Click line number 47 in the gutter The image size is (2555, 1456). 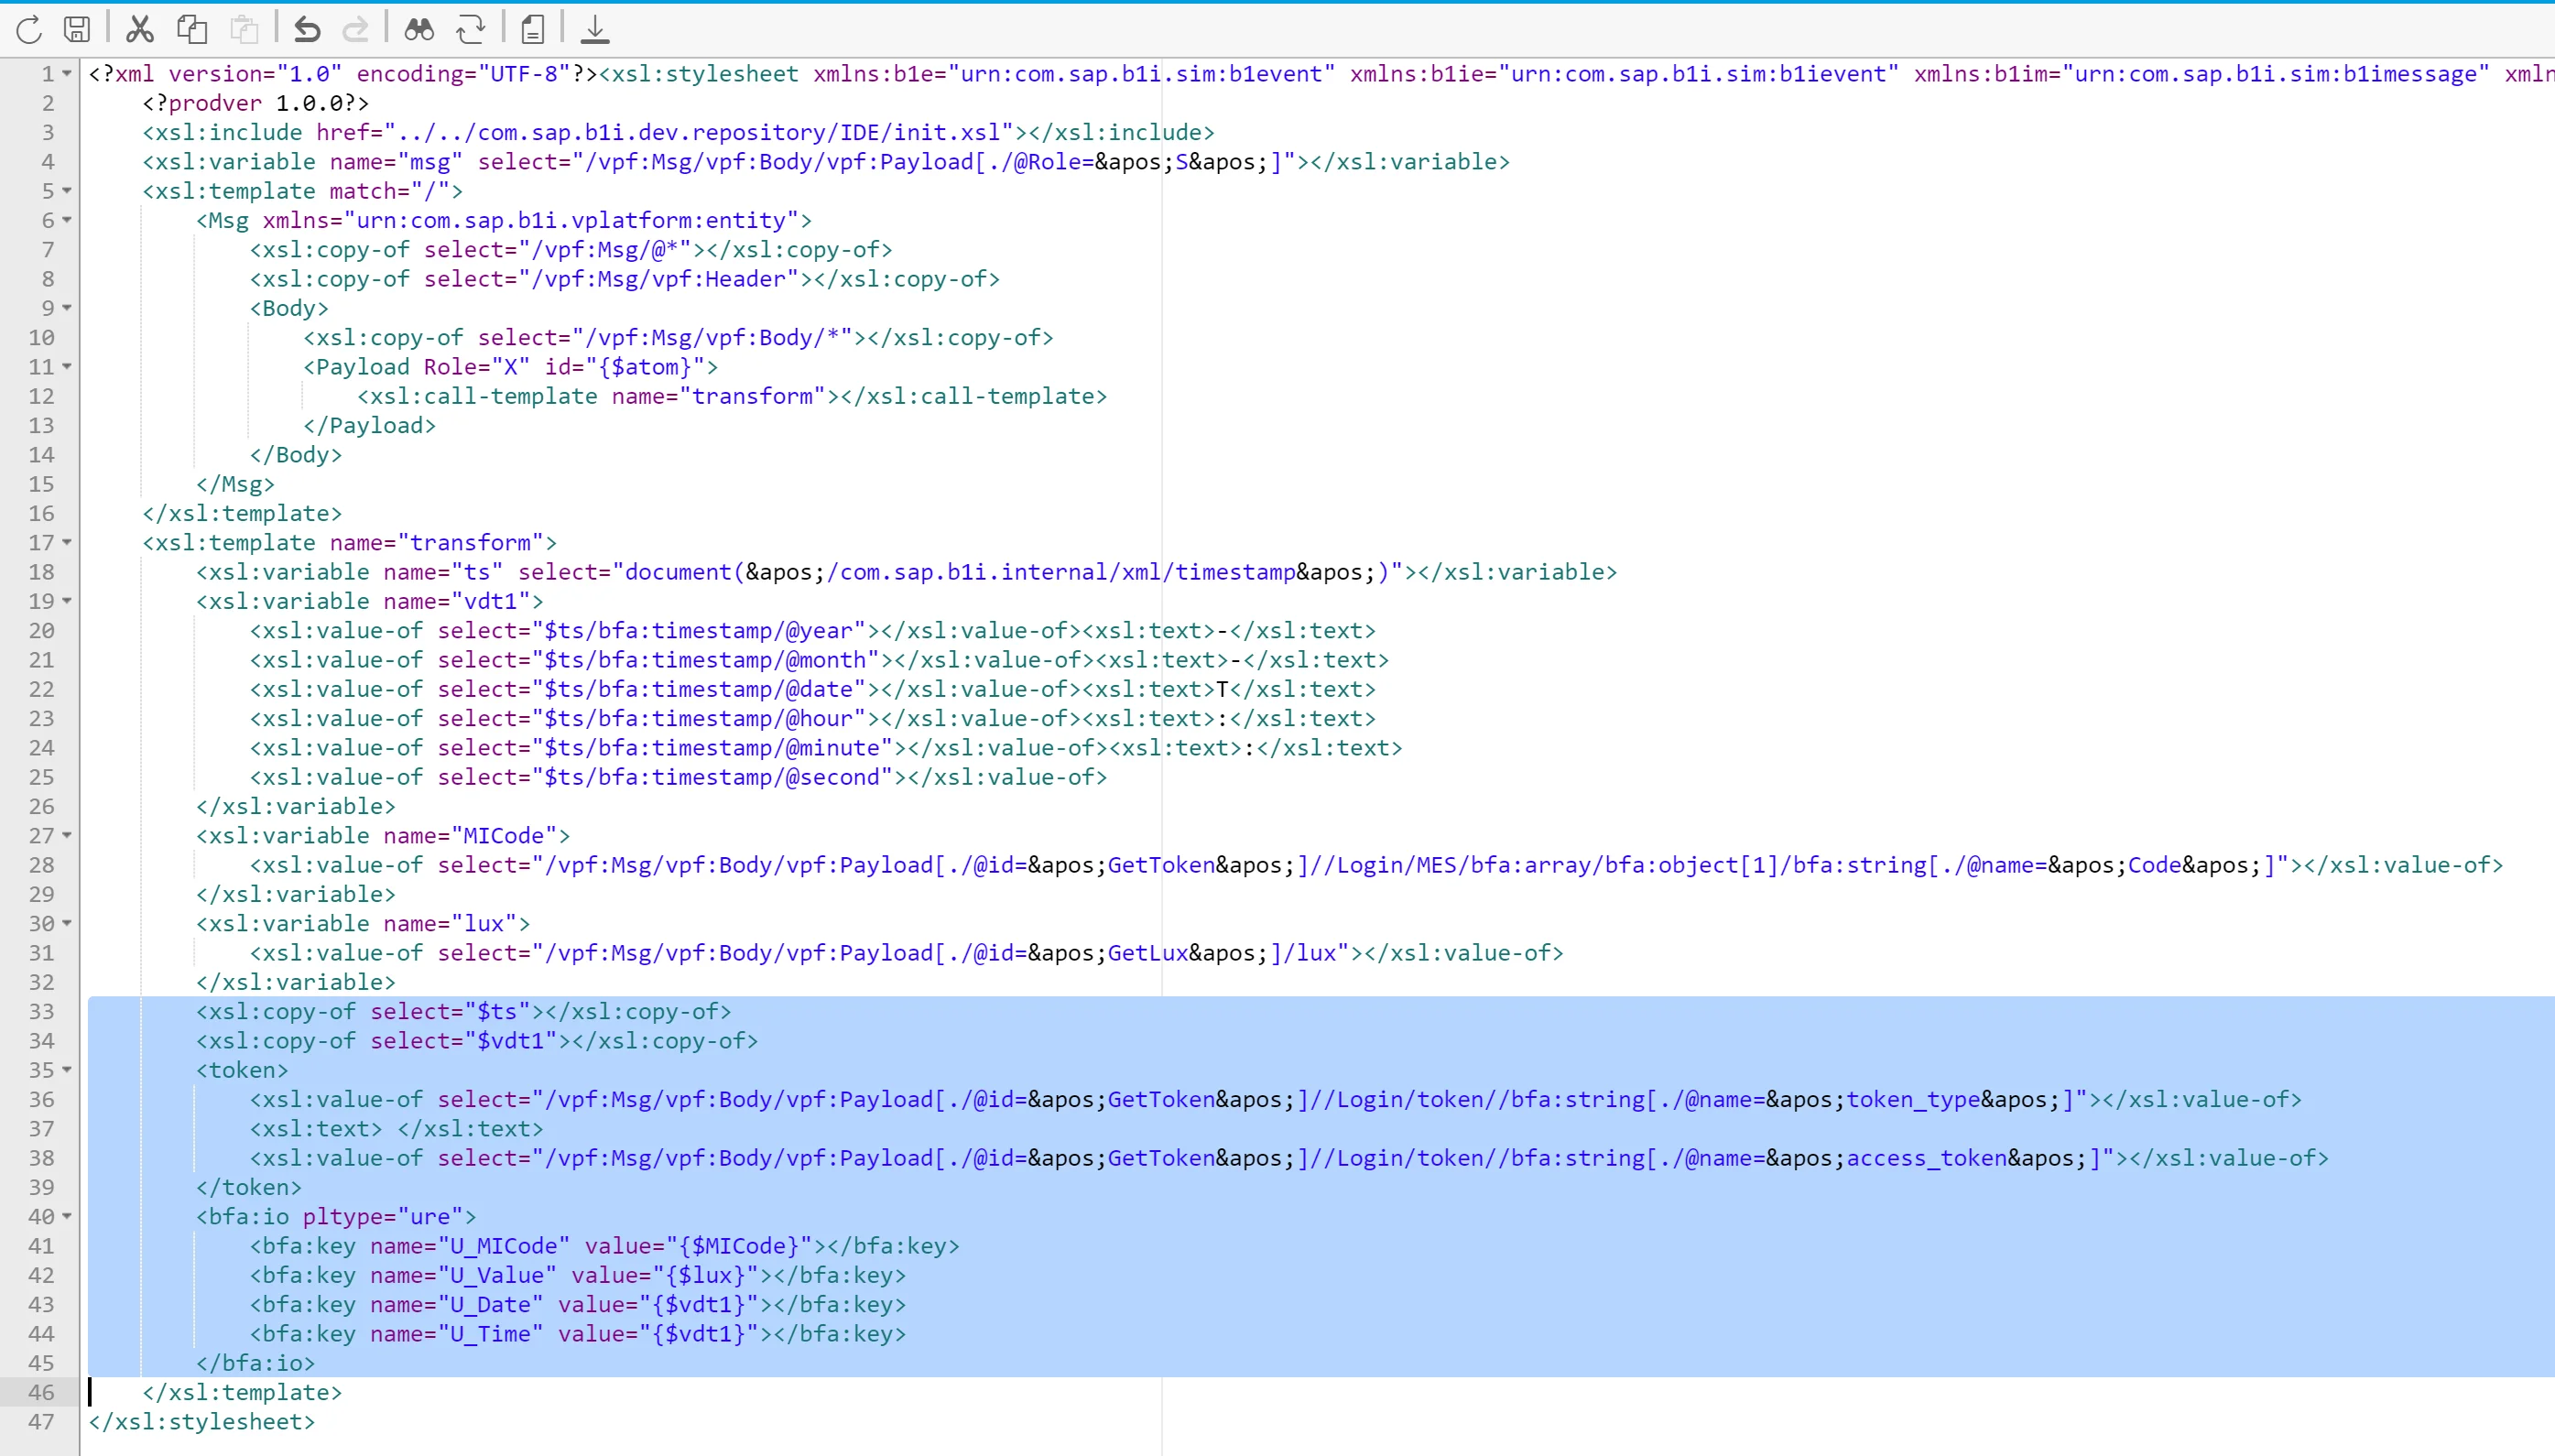pyautogui.click(x=41, y=1421)
